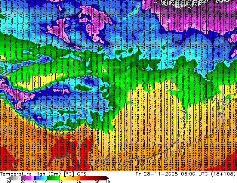Click the date 'Fr 28-11-2025'
This screenshot has width=237, height=183.
[x=157, y=174]
